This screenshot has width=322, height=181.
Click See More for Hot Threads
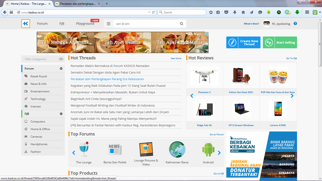tap(176, 58)
